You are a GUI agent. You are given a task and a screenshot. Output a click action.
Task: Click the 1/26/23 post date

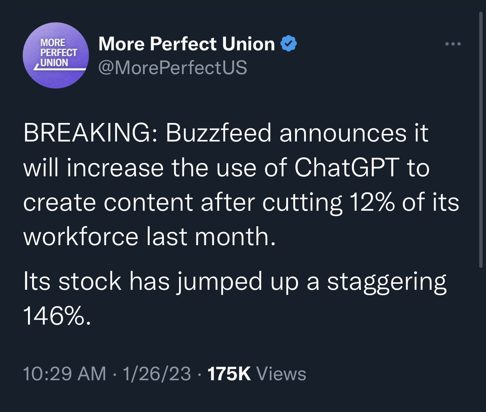156,374
